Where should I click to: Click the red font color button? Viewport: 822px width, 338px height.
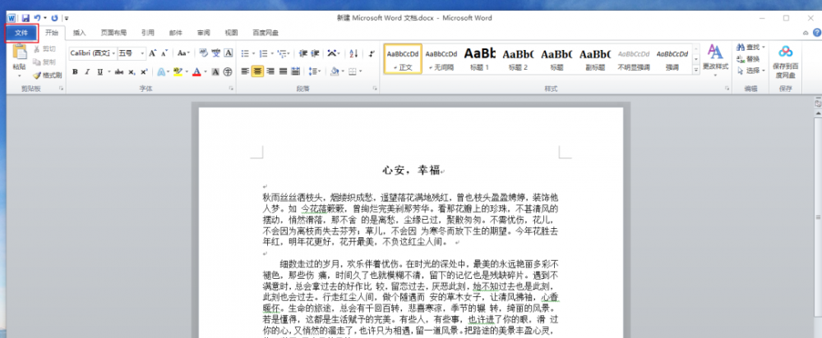click(x=196, y=71)
